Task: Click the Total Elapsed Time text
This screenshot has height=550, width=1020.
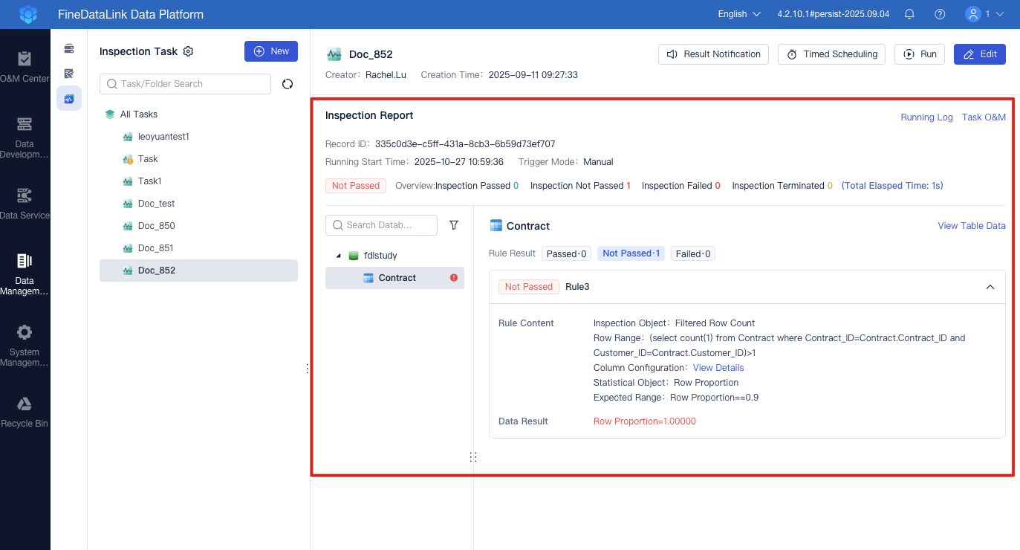Action: pos(892,186)
